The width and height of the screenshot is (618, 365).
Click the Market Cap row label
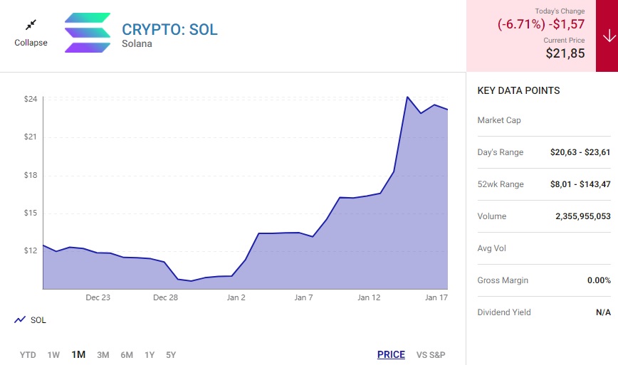tap(499, 120)
